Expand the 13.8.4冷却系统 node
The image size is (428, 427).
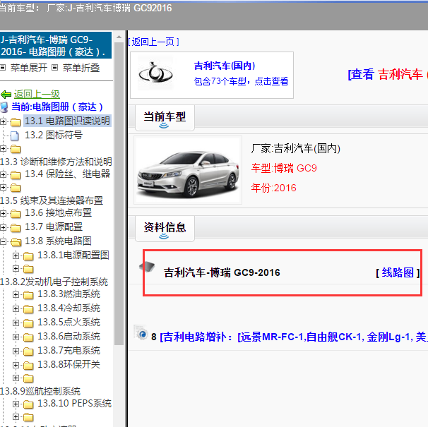tap(16, 308)
